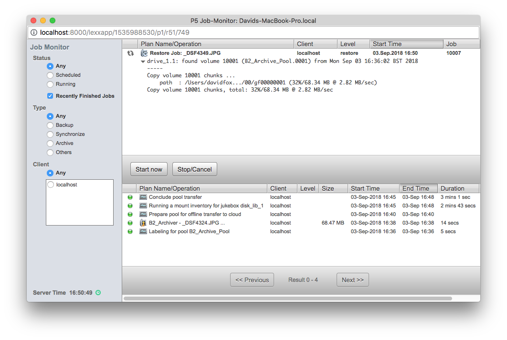Click the green status dot for Running a mount inventory
Viewport: 507px width, 340px height.
pos(130,206)
